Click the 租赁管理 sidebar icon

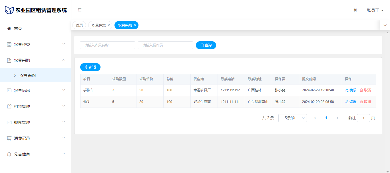point(9,106)
